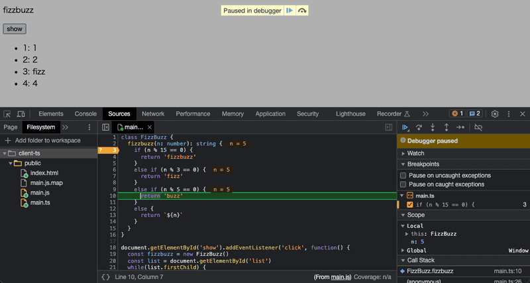Viewport: 530px width, 283px height.
Task: Open index.html in the file tree
Action: 44,173
